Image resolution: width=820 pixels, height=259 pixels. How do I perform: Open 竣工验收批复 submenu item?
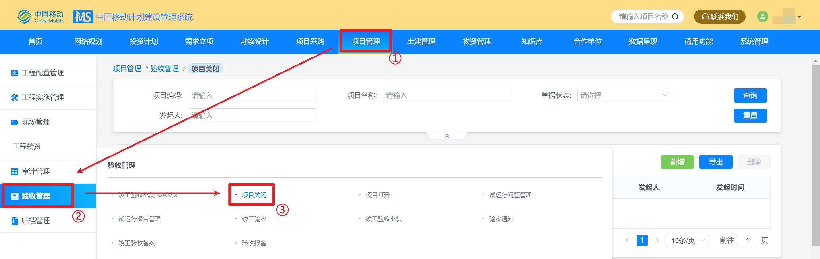384,219
